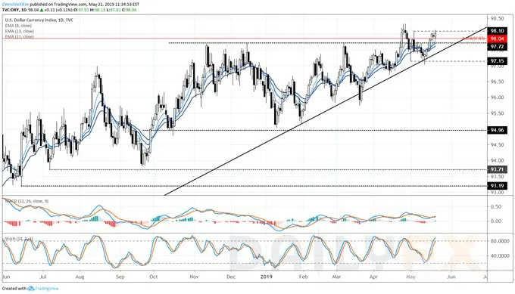Select the 93.19 price level tag

[497, 186]
